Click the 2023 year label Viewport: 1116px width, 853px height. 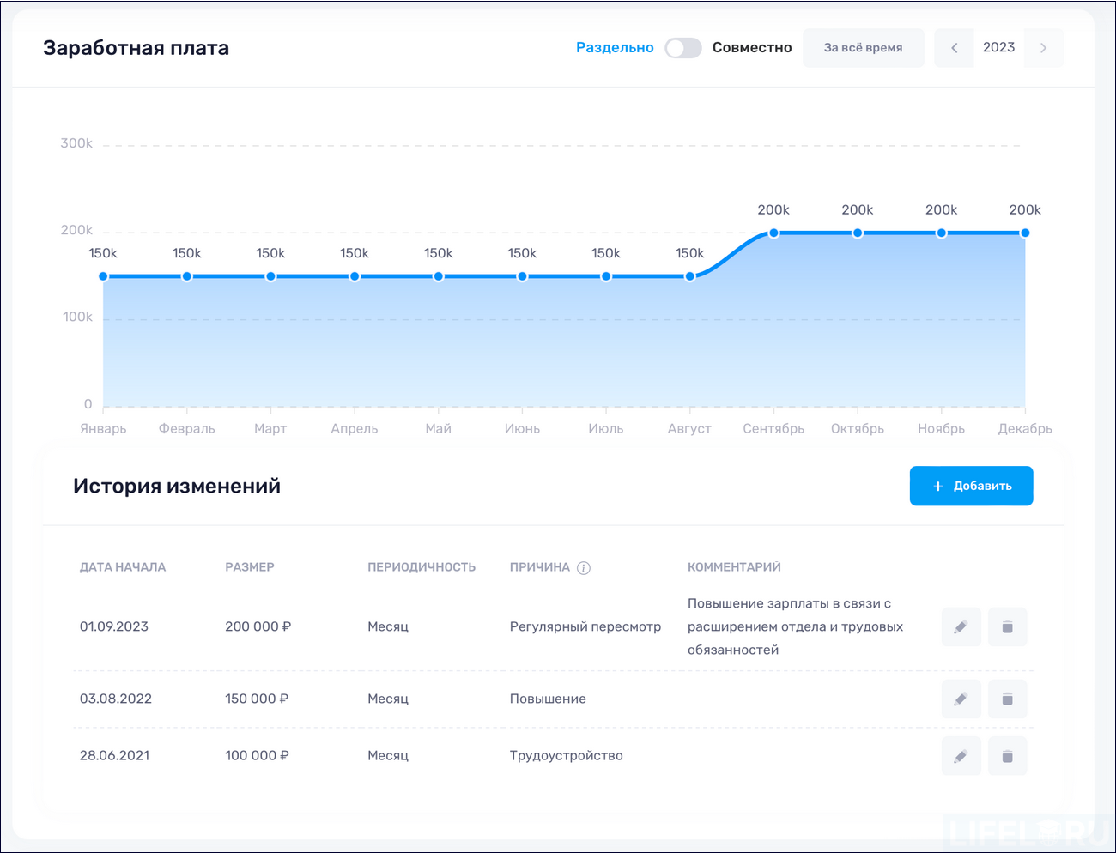(998, 47)
